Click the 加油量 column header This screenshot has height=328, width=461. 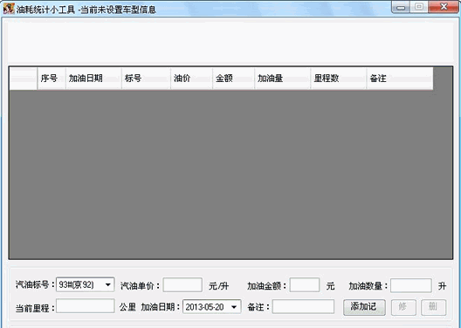pyautogui.click(x=283, y=79)
